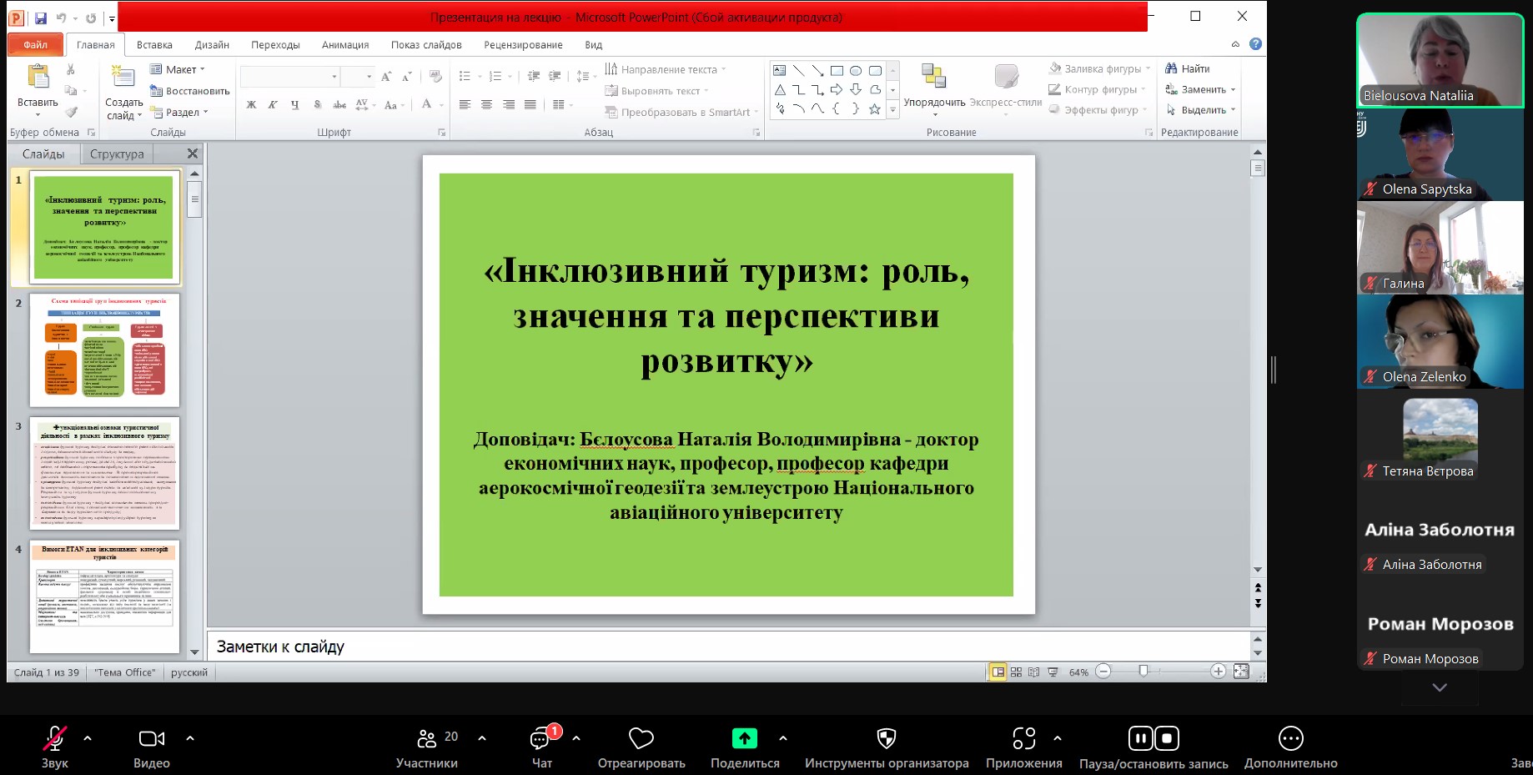Click the Paste (Вставить) clipboard icon
Image resolution: width=1533 pixels, height=775 pixels.
click(38, 78)
